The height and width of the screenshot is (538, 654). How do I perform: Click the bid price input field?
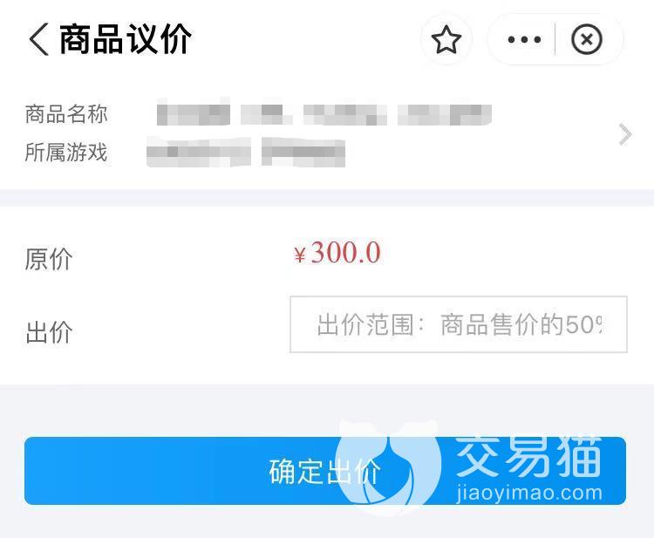[459, 324]
